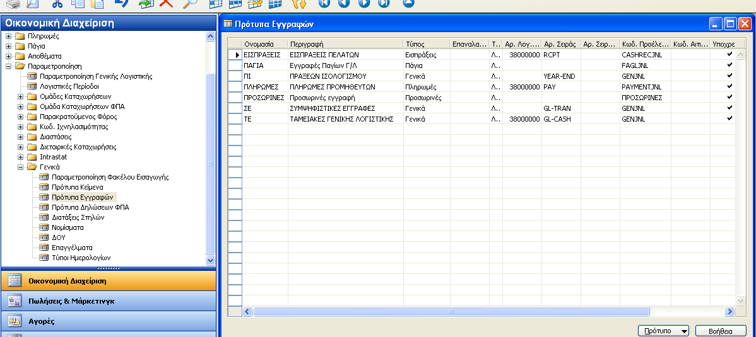Select the YEAR-END series cell

click(x=561, y=76)
